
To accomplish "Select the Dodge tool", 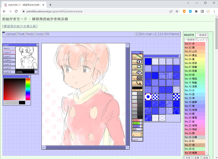I will coord(137,62).
